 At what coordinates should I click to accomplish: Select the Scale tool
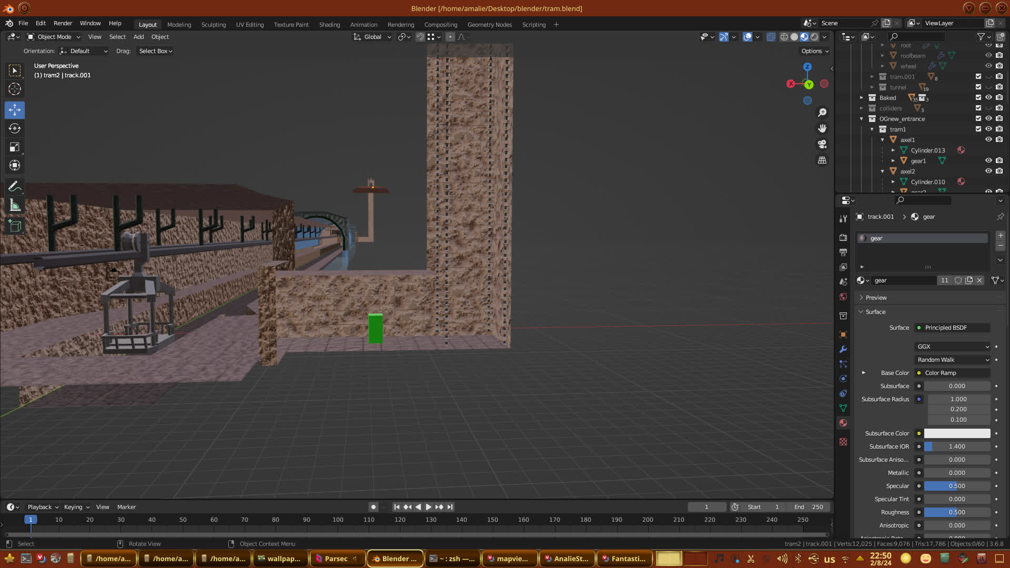tap(15, 147)
